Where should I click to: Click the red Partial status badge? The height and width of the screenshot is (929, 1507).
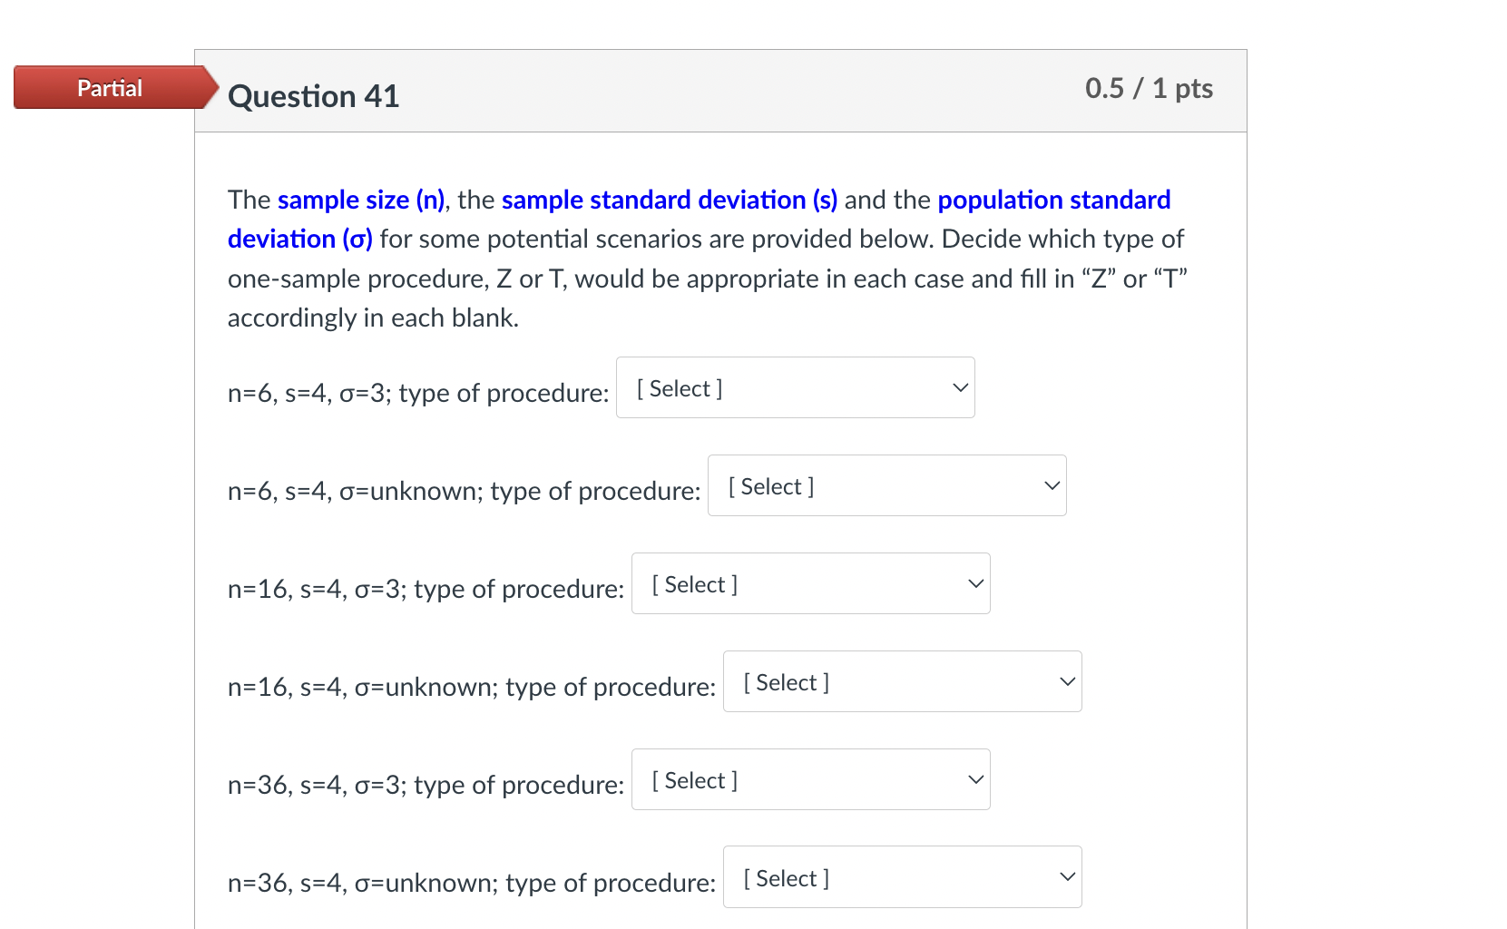pyautogui.click(x=108, y=87)
